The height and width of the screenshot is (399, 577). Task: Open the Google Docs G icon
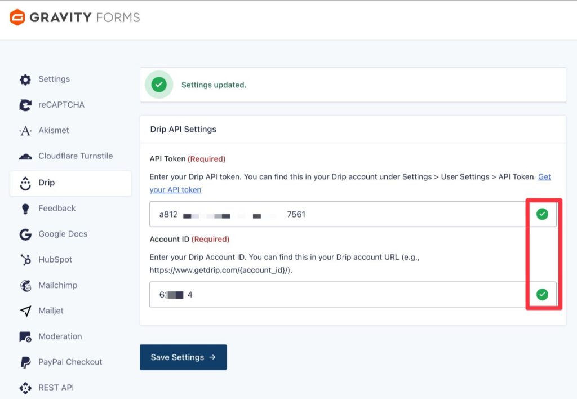click(25, 234)
